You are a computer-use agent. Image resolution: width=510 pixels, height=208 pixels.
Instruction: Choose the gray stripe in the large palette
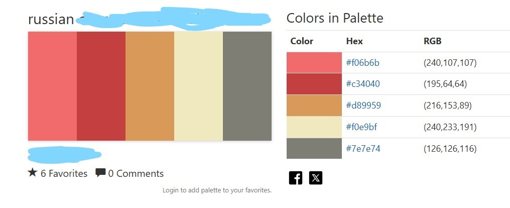tap(247, 86)
